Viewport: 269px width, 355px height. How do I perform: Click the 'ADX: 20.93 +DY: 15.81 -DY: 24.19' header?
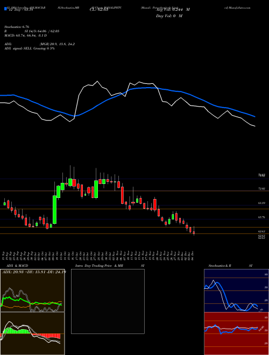(x=34, y=272)
